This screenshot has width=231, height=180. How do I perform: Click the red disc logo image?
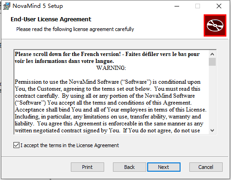(x=215, y=25)
